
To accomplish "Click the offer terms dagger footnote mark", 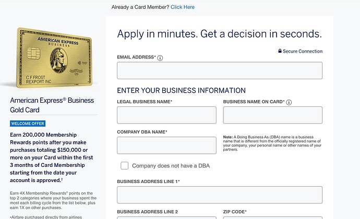I will point(62,179).
